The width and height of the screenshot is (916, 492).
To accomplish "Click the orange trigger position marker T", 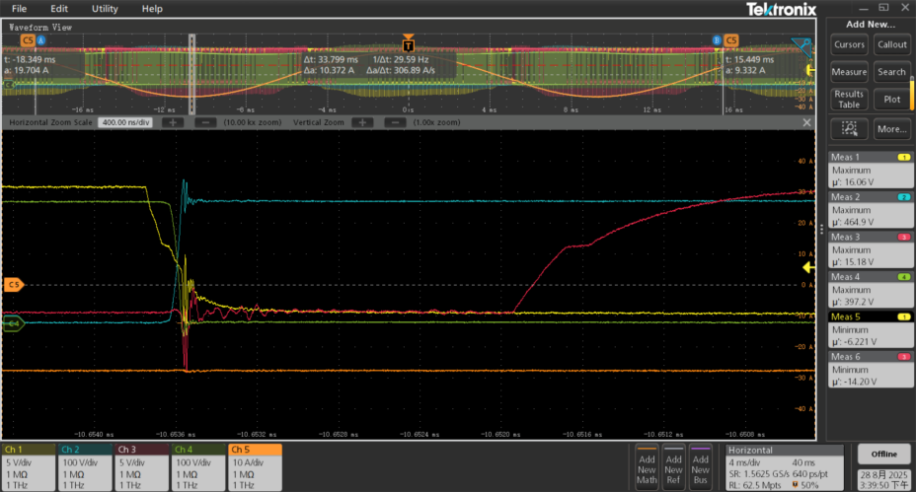I will tap(408, 43).
